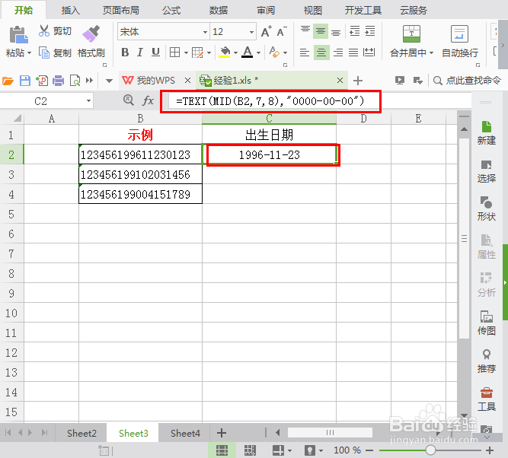Open the Select sidebar tool
The height and width of the screenshot is (458, 508).
click(486, 165)
